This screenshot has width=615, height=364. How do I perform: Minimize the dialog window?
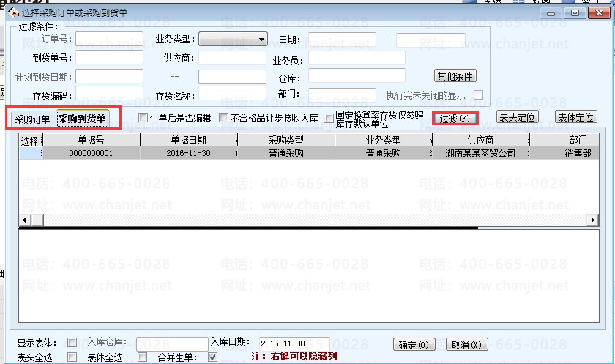551,13
